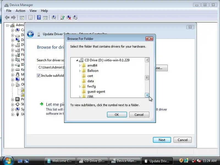Click the Uninstall device icon with red X
Screen dimensions: 220x165
point(69,17)
